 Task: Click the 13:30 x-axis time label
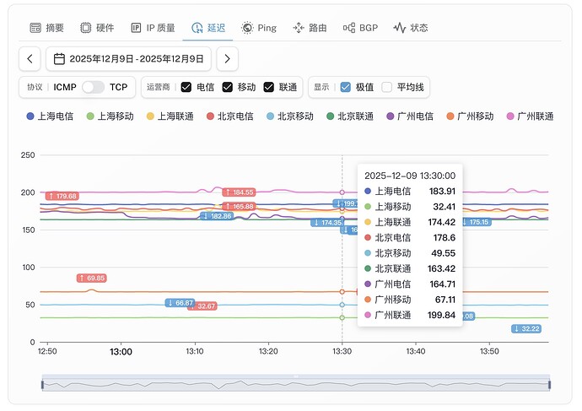click(342, 351)
